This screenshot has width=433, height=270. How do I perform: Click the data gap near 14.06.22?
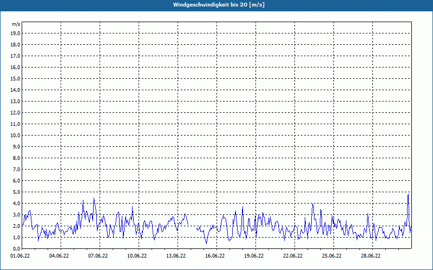pos(193,226)
